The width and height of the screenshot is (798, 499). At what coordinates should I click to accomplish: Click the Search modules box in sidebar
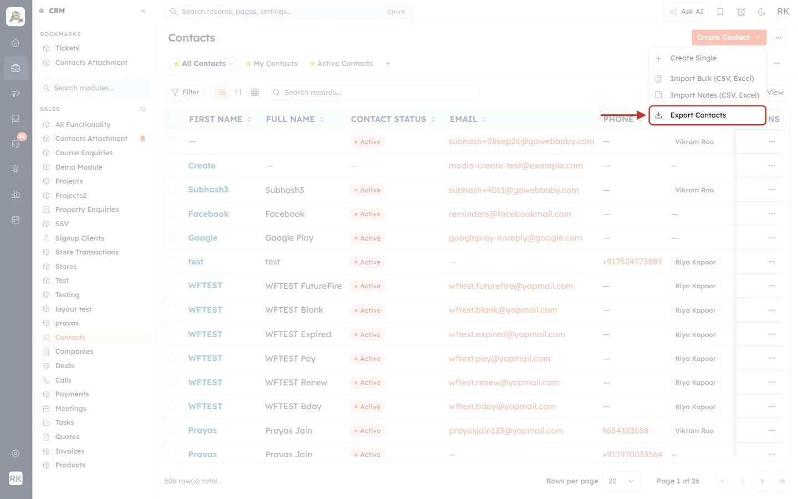94,88
